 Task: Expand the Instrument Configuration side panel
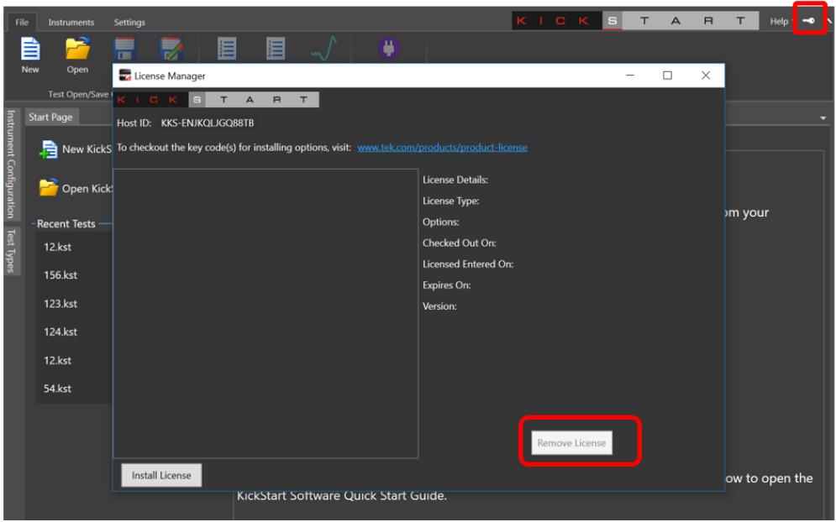click(x=10, y=164)
